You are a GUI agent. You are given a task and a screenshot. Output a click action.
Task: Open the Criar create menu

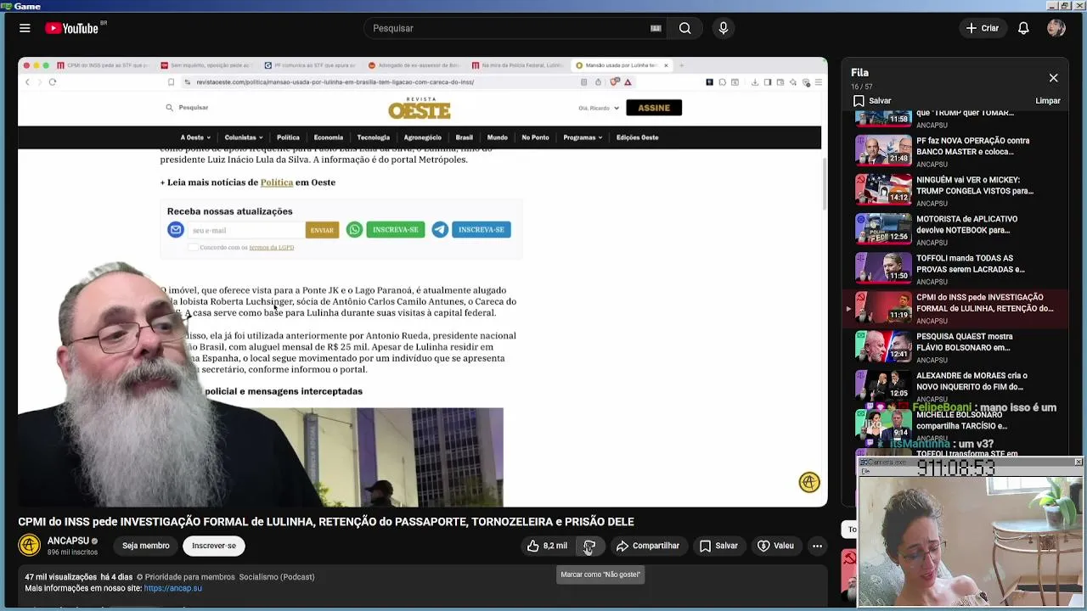click(x=983, y=28)
